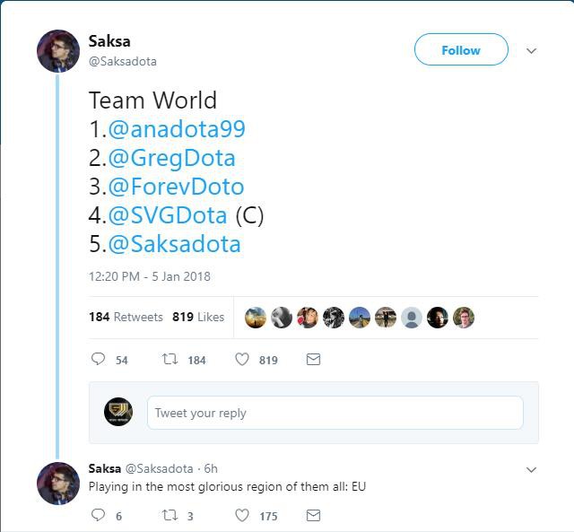Image resolution: width=574 pixels, height=532 pixels.
Task: Like the main tweet with 819 likes
Action: click(242, 359)
